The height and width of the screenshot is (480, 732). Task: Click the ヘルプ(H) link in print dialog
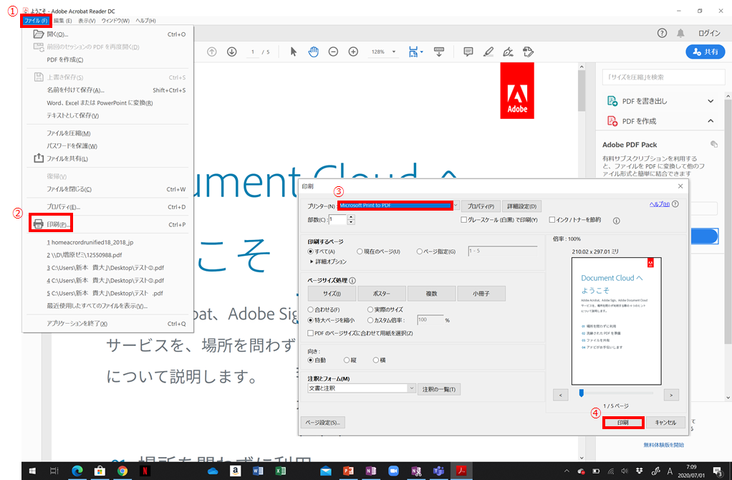point(659,204)
